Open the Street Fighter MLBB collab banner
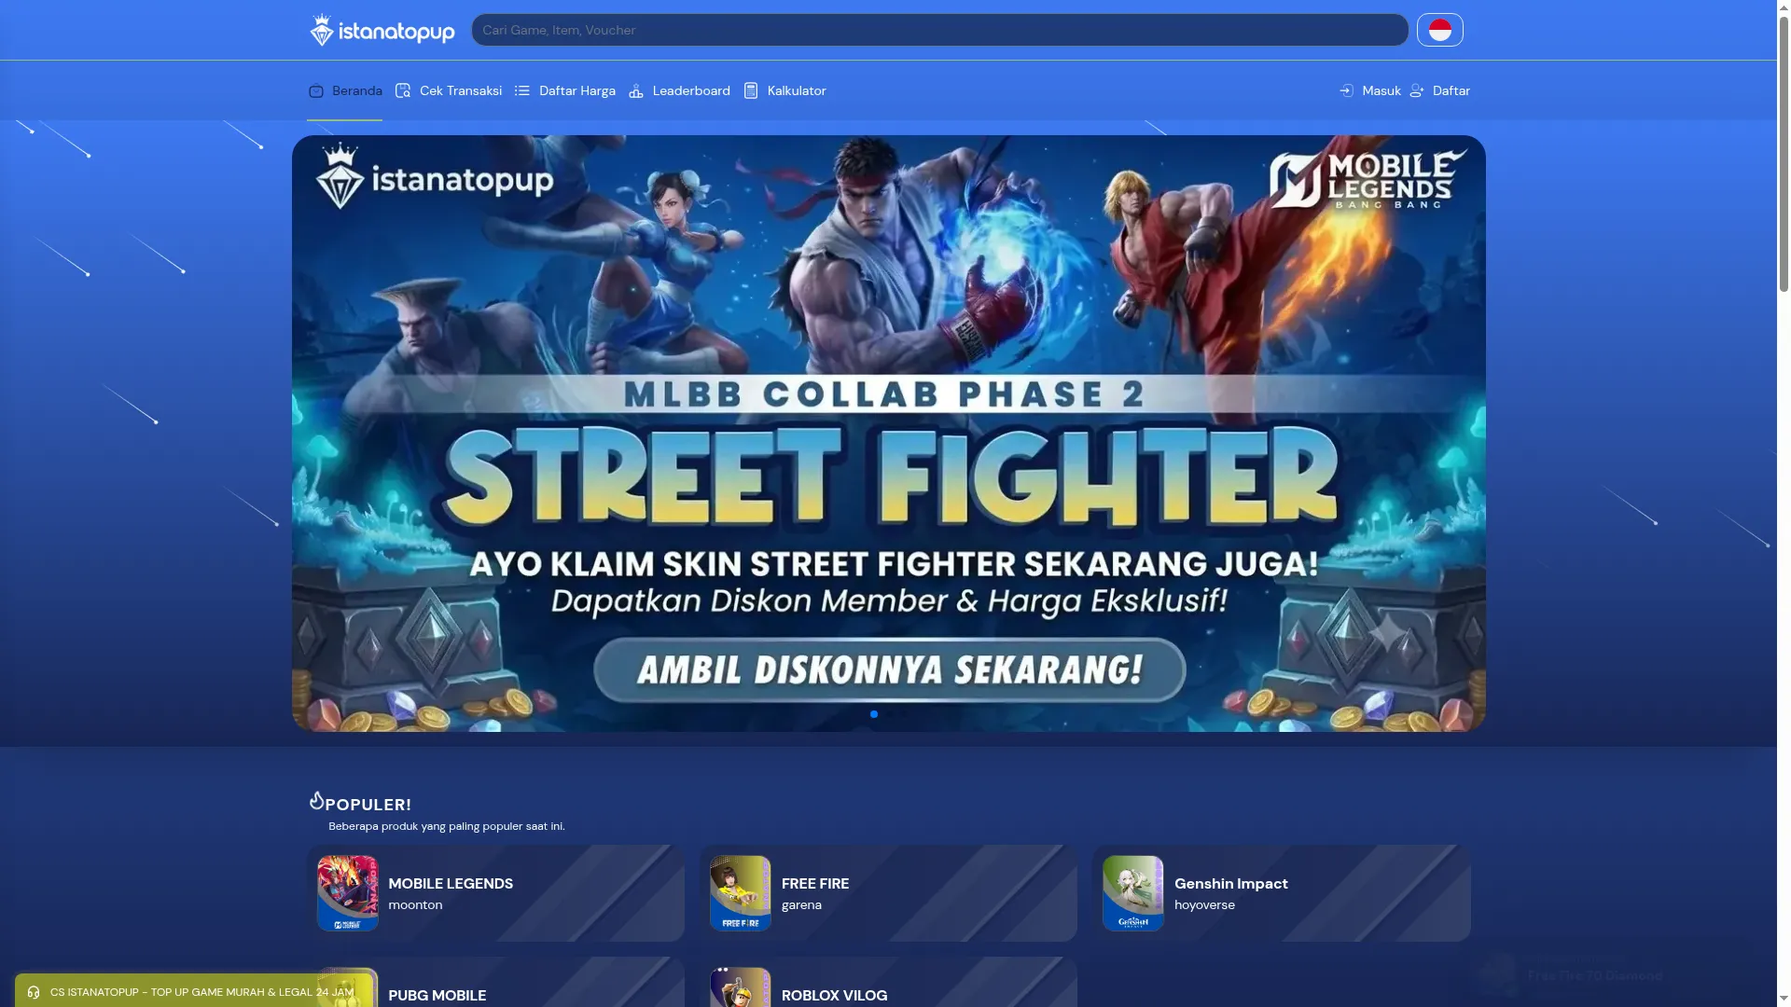The height and width of the screenshot is (1007, 1791). (888, 434)
